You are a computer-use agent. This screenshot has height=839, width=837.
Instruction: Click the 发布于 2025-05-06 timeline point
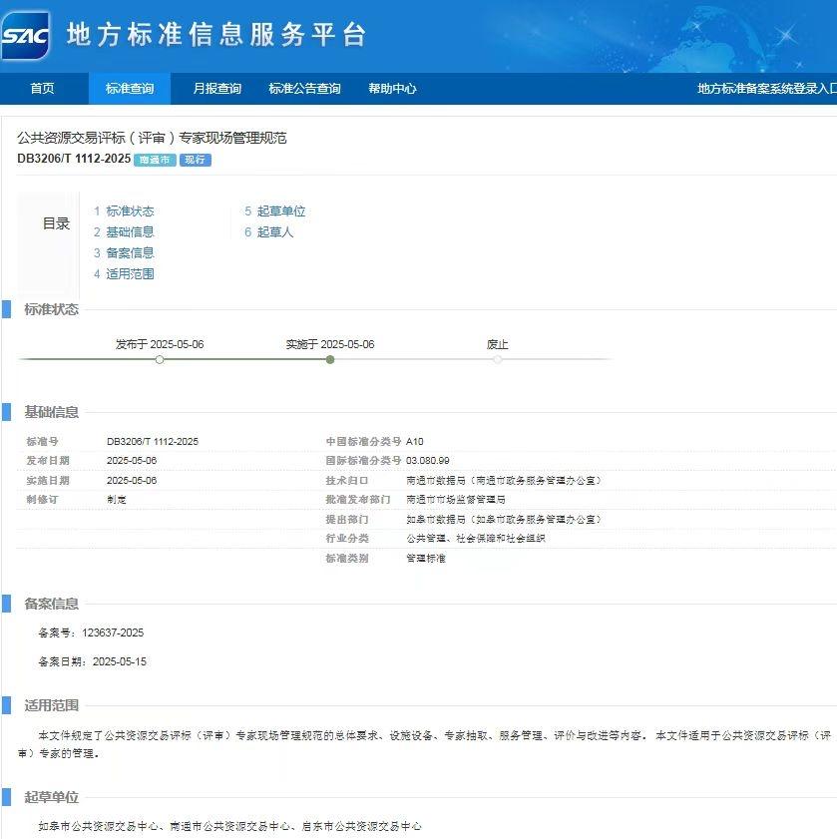pyautogui.click(x=160, y=359)
